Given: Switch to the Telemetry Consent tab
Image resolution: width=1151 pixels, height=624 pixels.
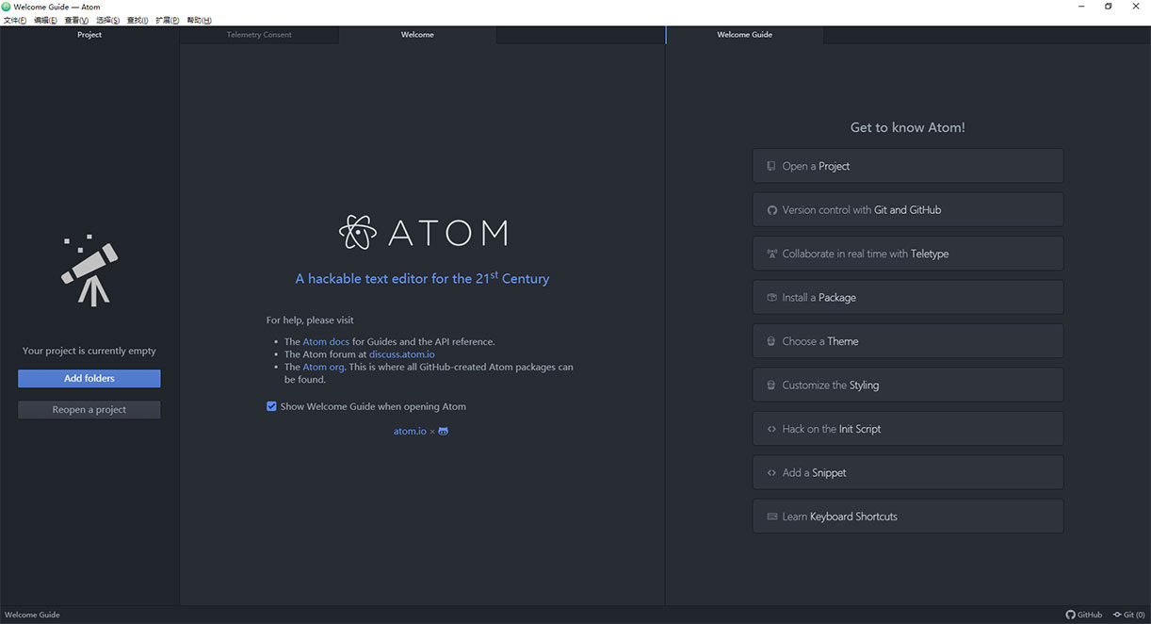Looking at the screenshot, I should (259, 35).
